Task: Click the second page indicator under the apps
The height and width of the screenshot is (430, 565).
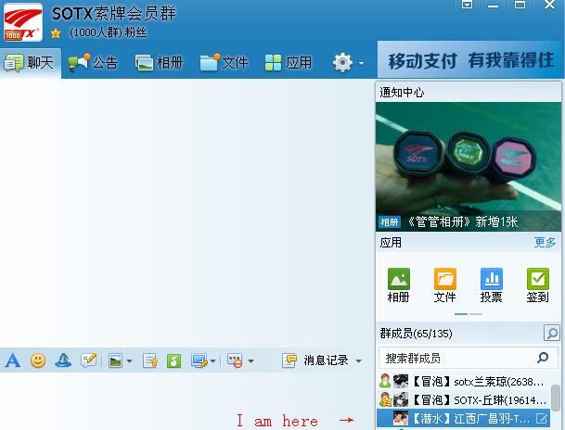Action: tap(476, 314)
